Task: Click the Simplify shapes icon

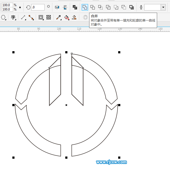Action: coord(108,7)
